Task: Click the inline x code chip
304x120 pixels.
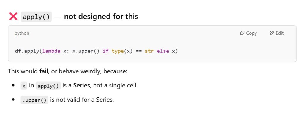Action: 24,86
